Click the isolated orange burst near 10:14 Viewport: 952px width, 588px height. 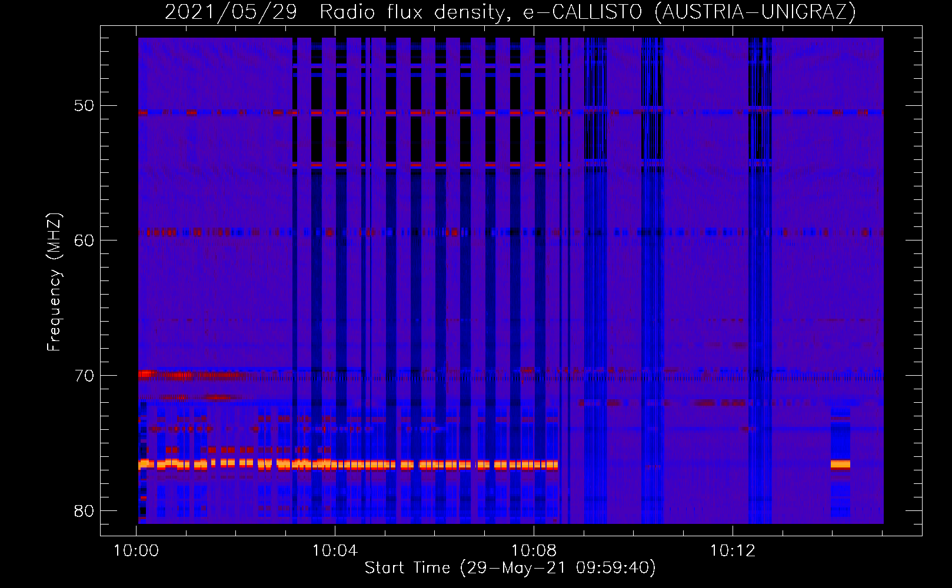click(840, 465)
